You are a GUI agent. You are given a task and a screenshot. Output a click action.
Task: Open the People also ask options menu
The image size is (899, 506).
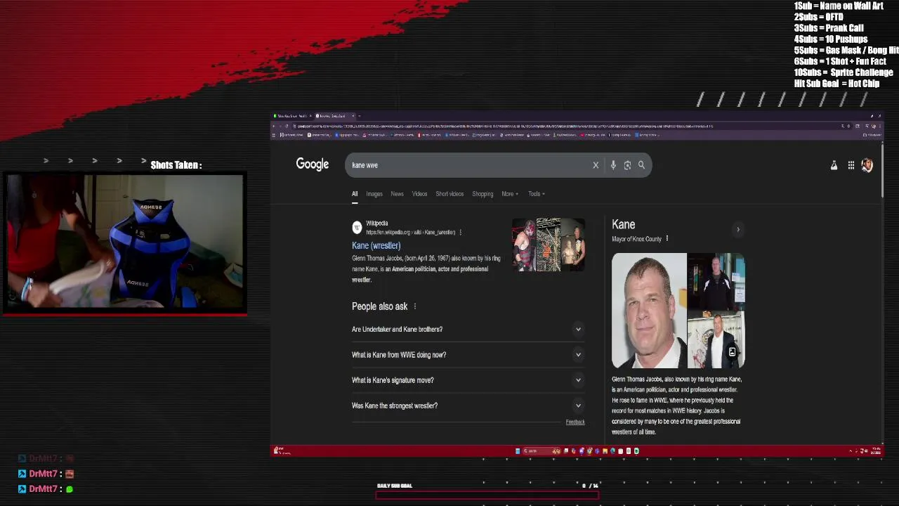click(x=414, y=306)
